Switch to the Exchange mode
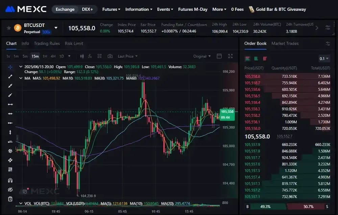Viewport: 338px width, 215px height. pos(65,9)
